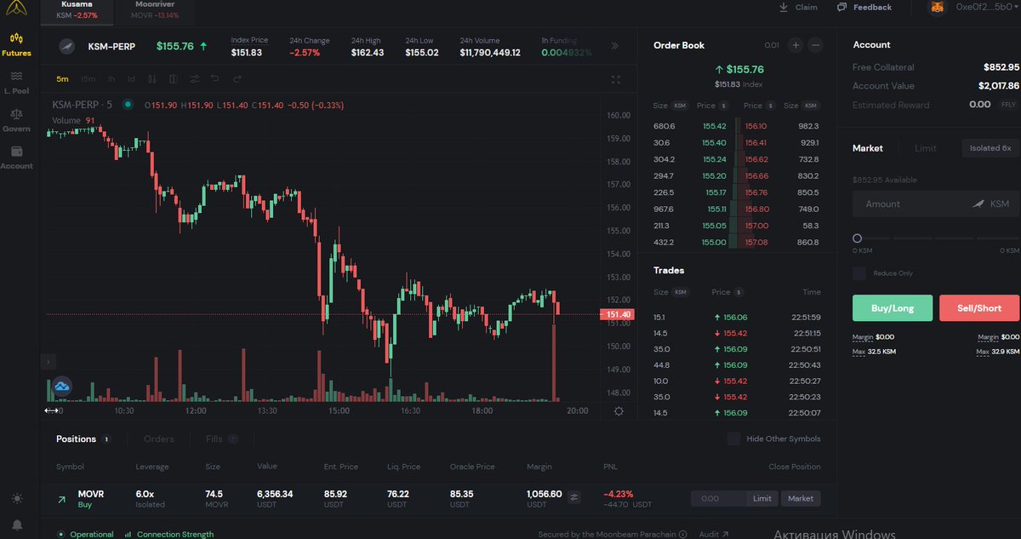Click the Amount input field

point(936,204)
